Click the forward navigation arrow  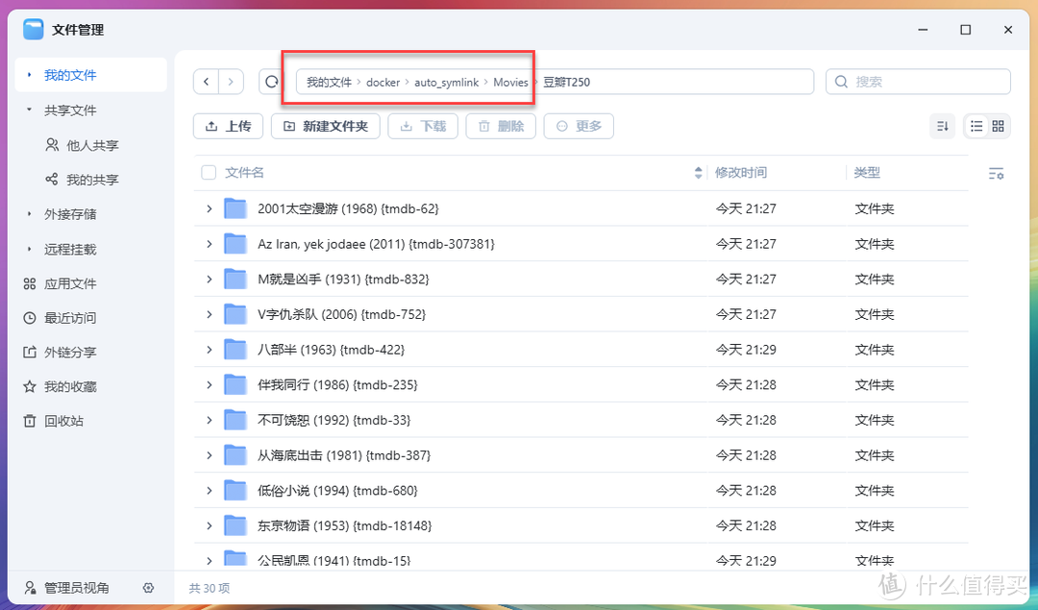[231, 82]
